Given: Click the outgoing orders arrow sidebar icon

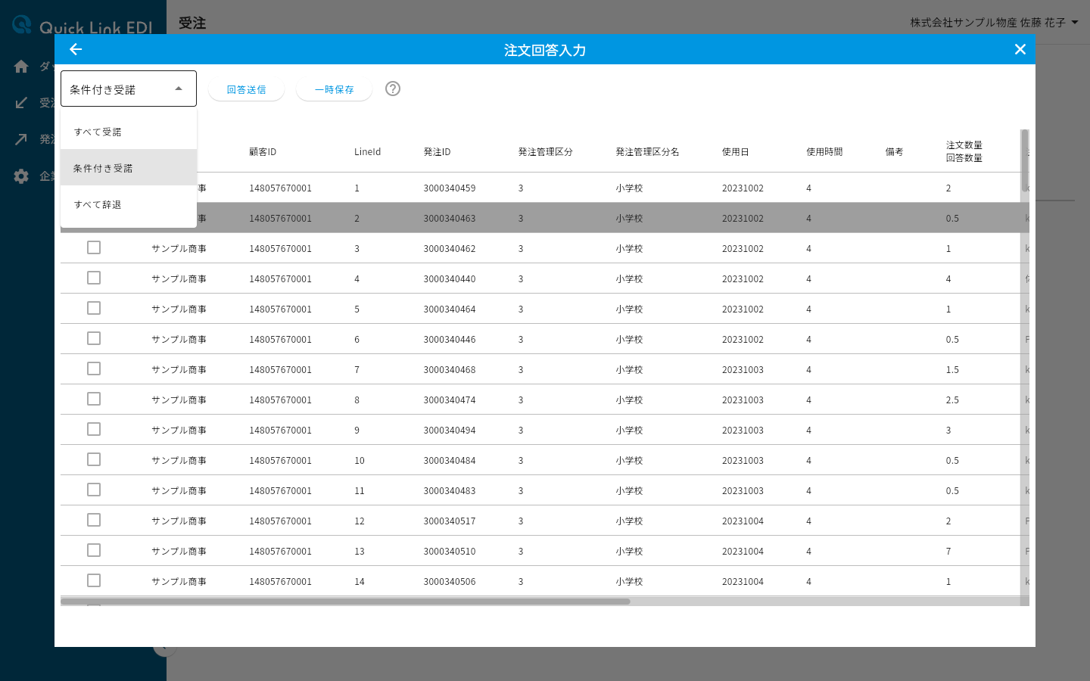Looking at the screenshot, I should (x=21, y=139).
